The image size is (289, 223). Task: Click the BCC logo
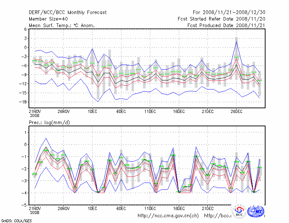(239, 211)
